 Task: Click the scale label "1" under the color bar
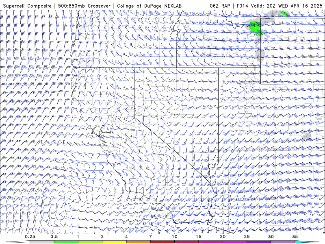tap(78, 237)
